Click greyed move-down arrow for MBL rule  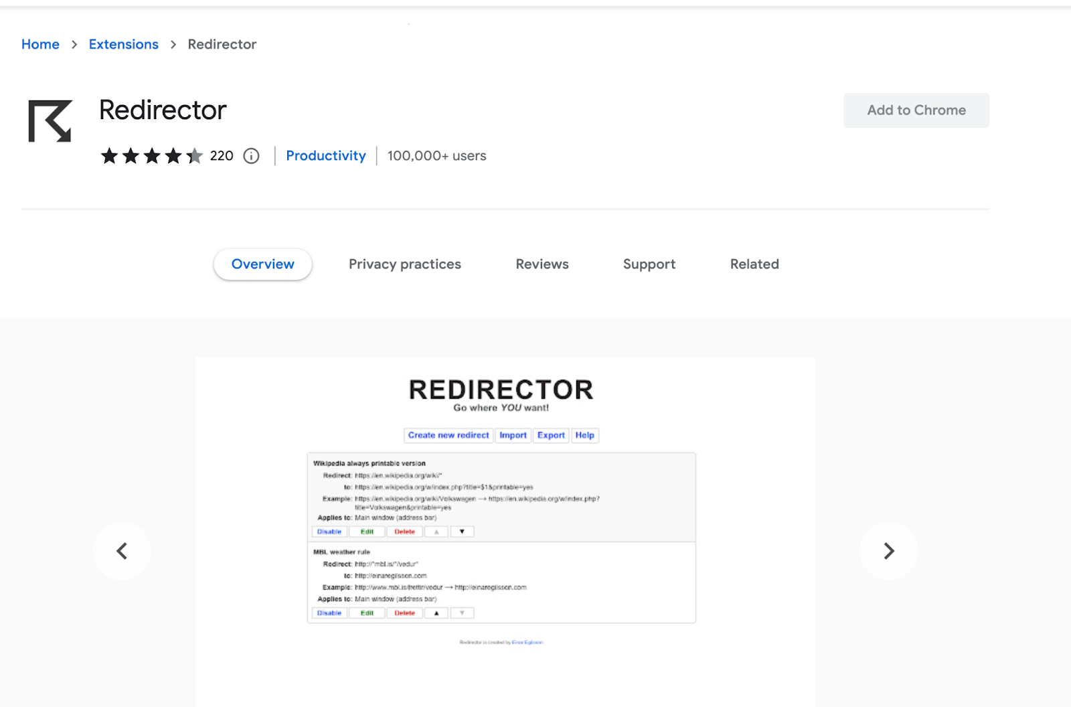click(x=462, y=613)
